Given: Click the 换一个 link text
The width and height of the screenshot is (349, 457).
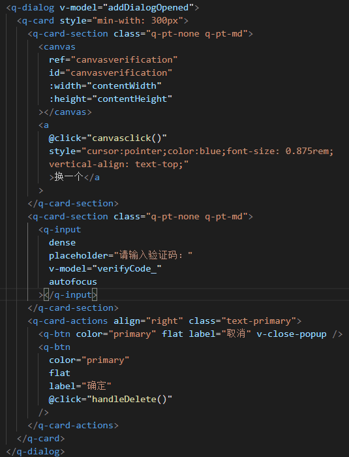Looking at the screenshot, I should [x=69, y=177].
